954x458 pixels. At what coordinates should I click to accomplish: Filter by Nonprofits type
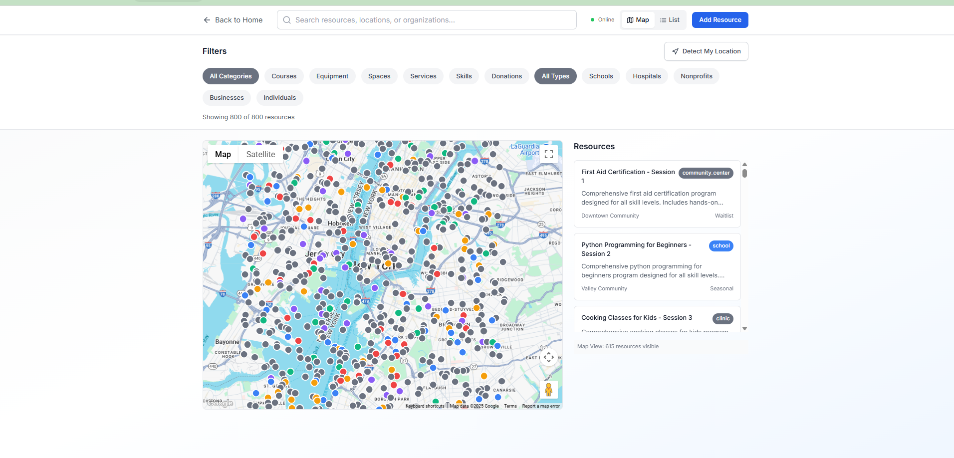pos(697,76)
